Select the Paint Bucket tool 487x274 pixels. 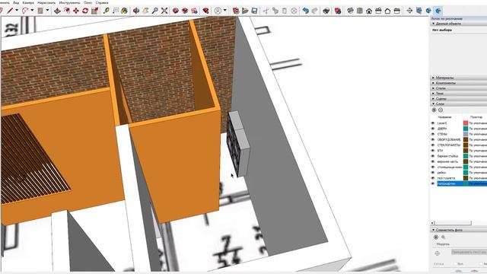click(124, 11)
